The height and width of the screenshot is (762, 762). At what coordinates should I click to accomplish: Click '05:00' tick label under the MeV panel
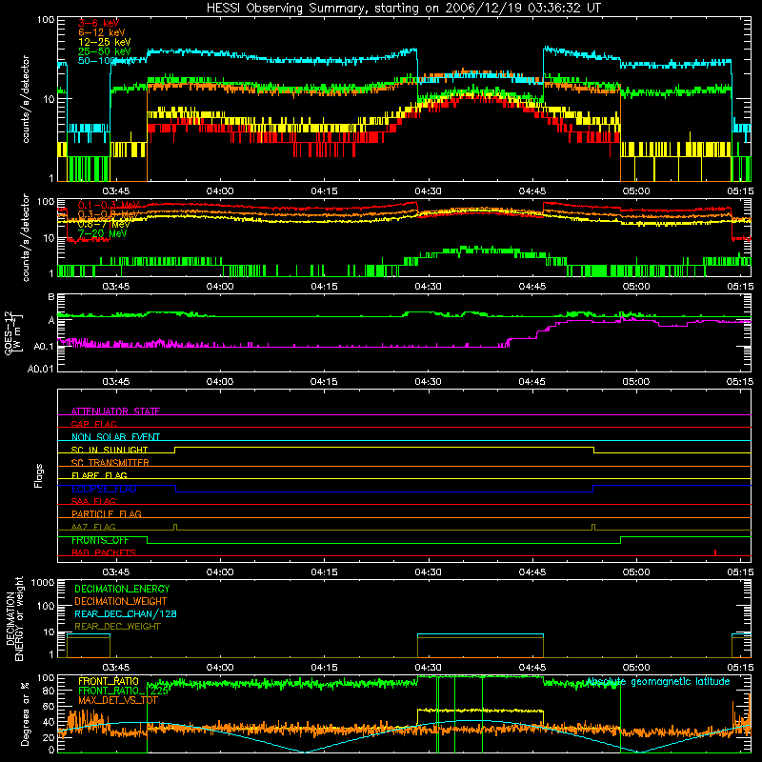coord(636,287)
